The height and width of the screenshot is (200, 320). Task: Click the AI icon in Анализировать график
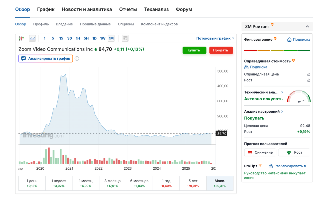pos(23,59)
